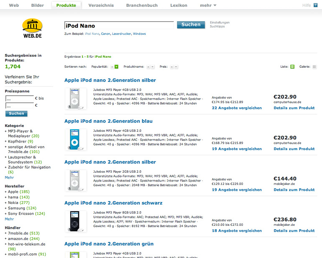
Task: Open Einstellungen link
Action: 220,23
